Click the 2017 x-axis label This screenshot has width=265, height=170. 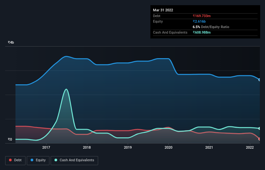pyautogui.click(x=46, y=147)
